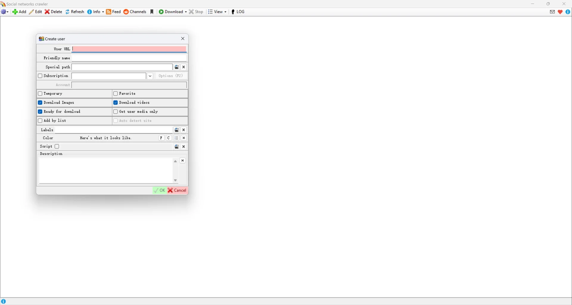Confirm with the OK button
572x305 pixels.
159,190
